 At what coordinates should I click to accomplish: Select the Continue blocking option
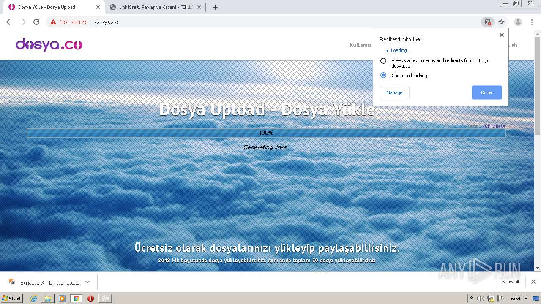coord(383,75)
